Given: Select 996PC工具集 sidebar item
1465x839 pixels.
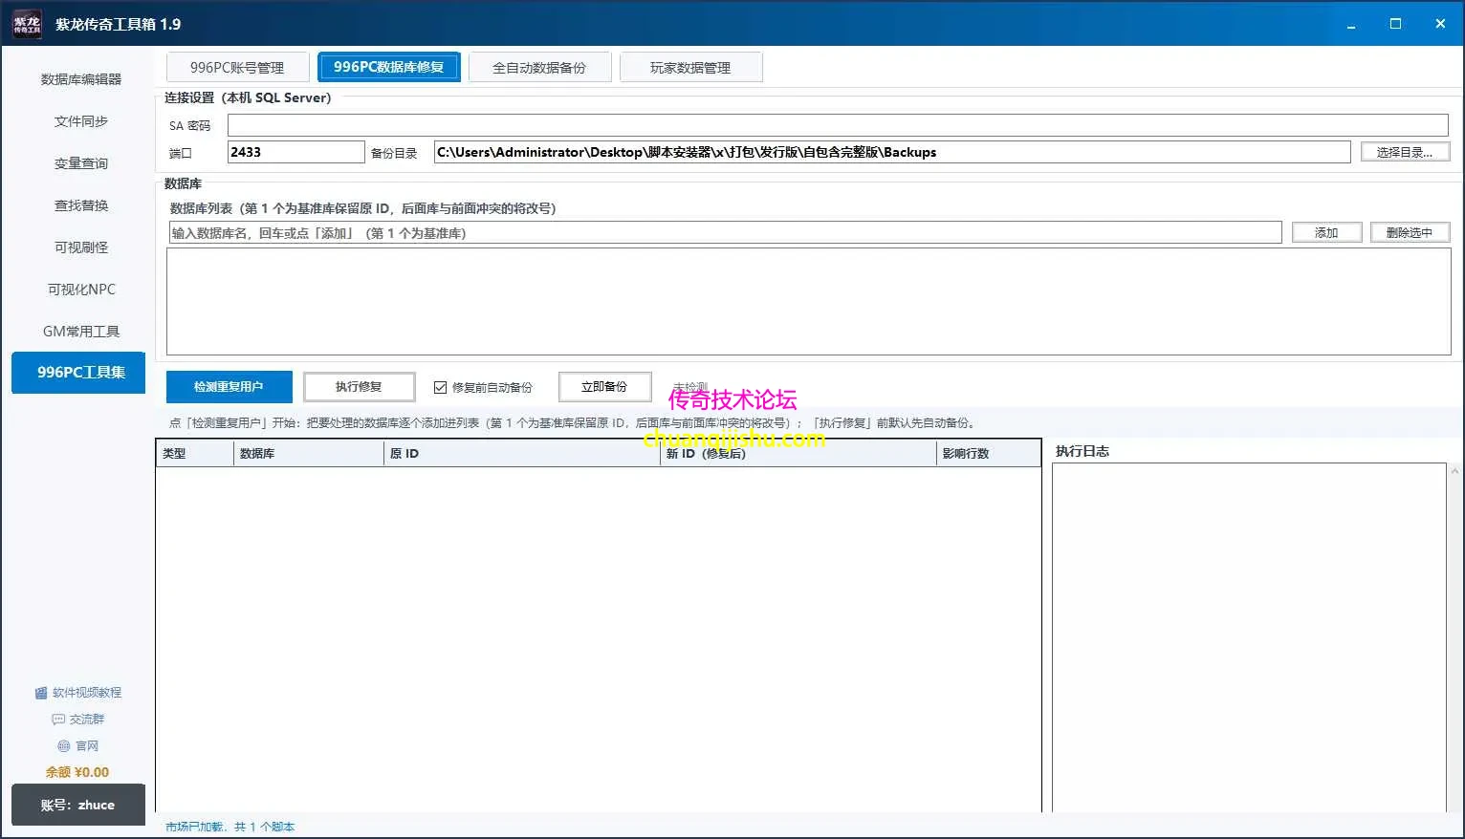Looking at the screenshot, I should tap(78, 373).
